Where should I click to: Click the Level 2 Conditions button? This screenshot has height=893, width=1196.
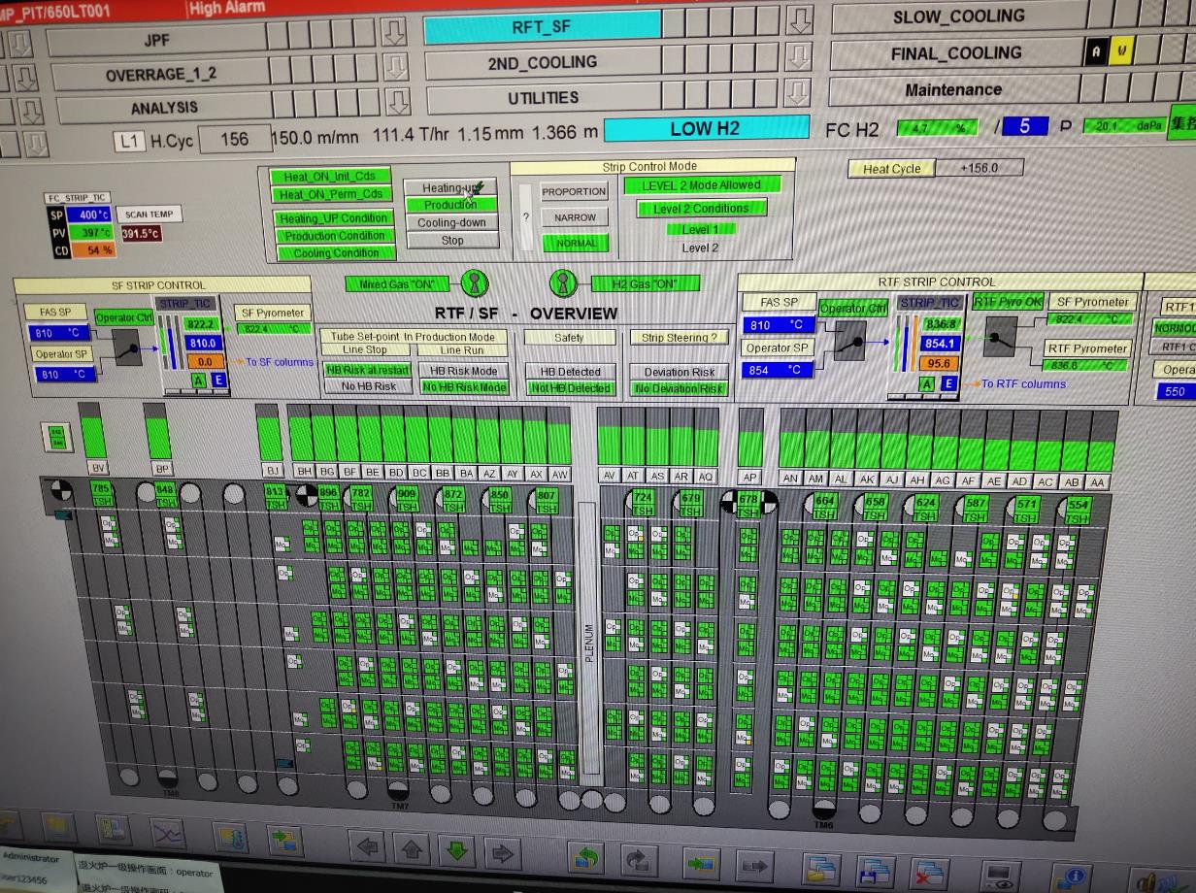tap(701, 208)
